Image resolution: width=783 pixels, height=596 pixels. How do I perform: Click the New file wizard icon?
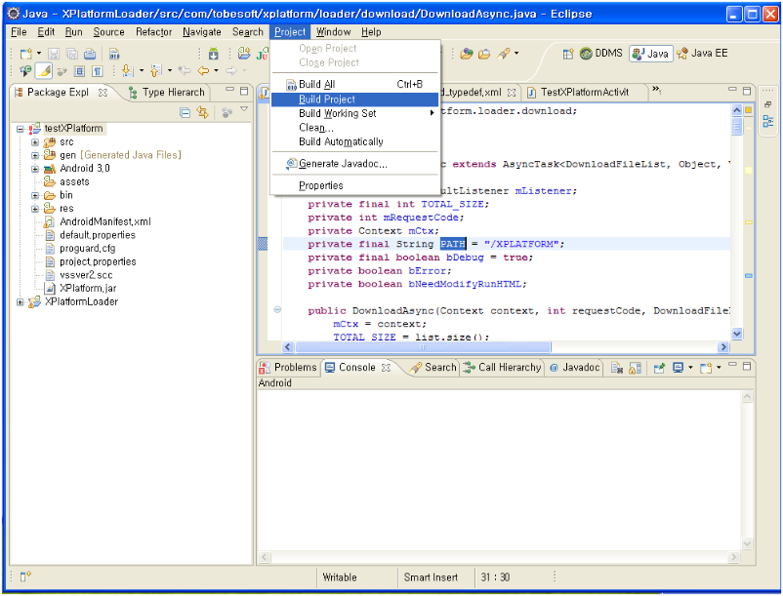click(25, 54)
